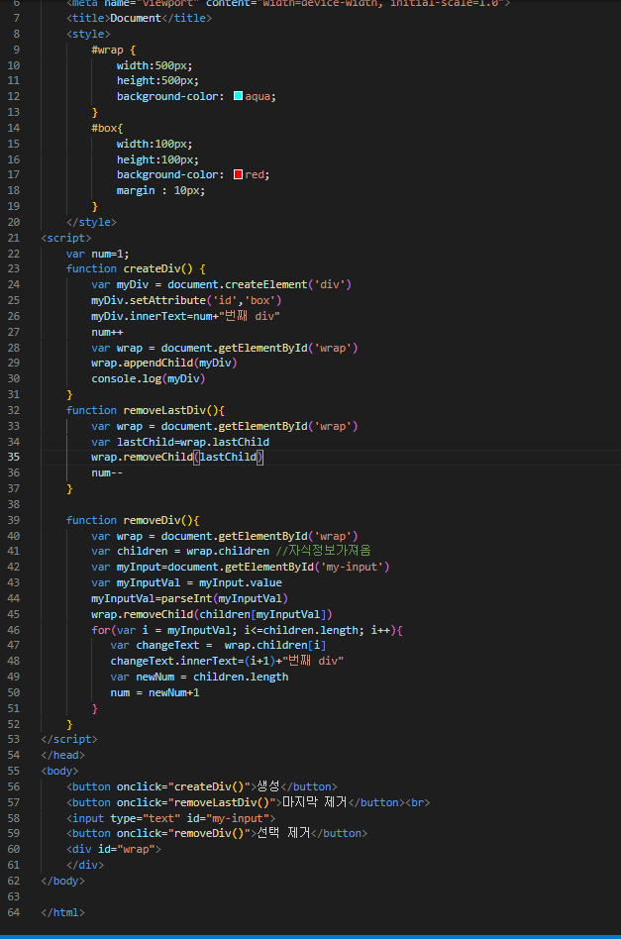Image resolution: width=621 pixels, height=939 pixels.
Task: Click 'var myInputVal = myInput.value' line
Action: [x=186, y=582]
